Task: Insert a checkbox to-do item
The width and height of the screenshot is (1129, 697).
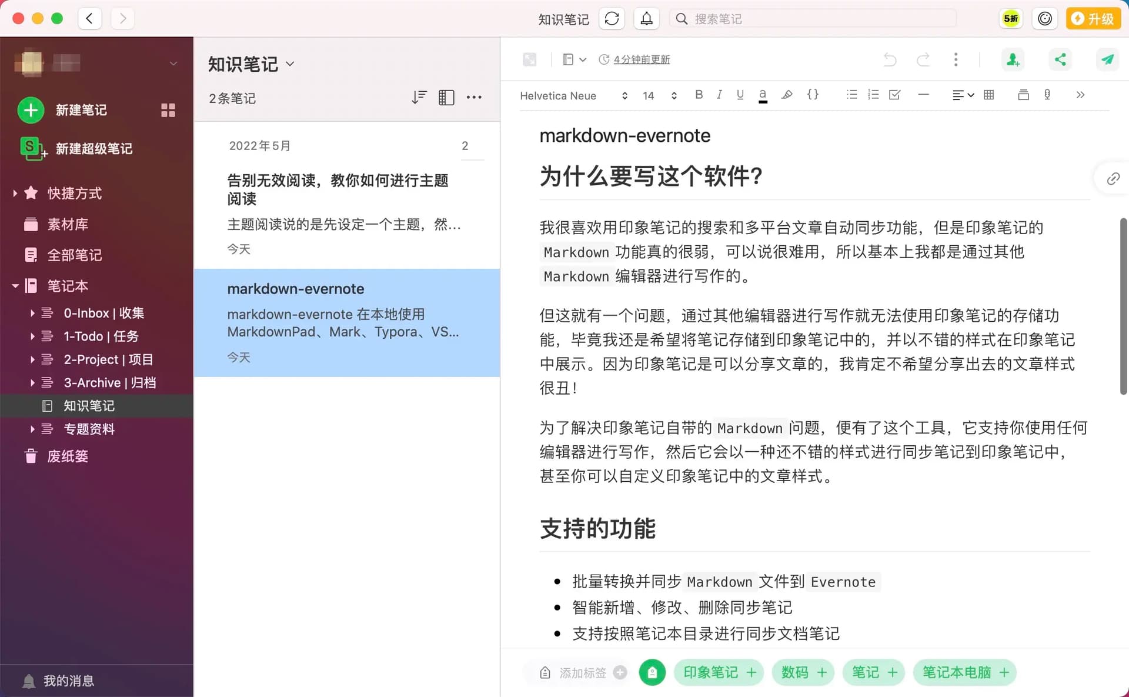Action: 895,95
